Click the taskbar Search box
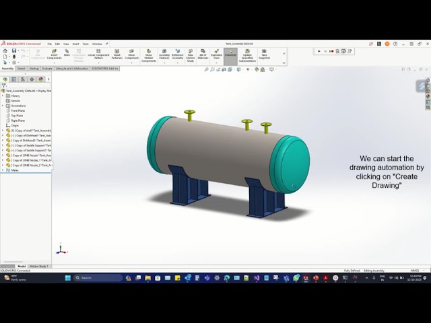 98,278
